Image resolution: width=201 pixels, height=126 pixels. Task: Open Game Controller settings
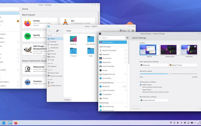[113, 66]
